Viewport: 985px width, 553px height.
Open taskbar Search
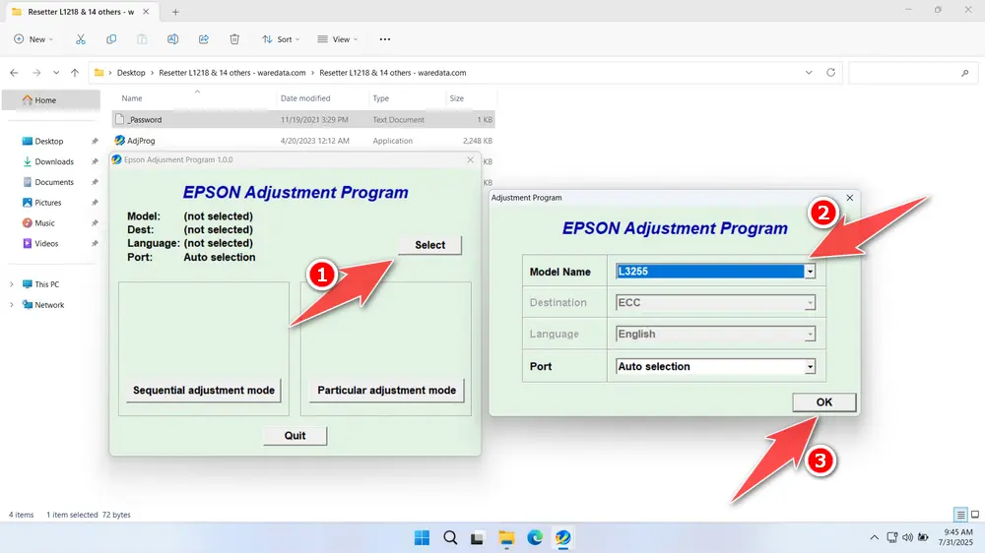[450, 538]
